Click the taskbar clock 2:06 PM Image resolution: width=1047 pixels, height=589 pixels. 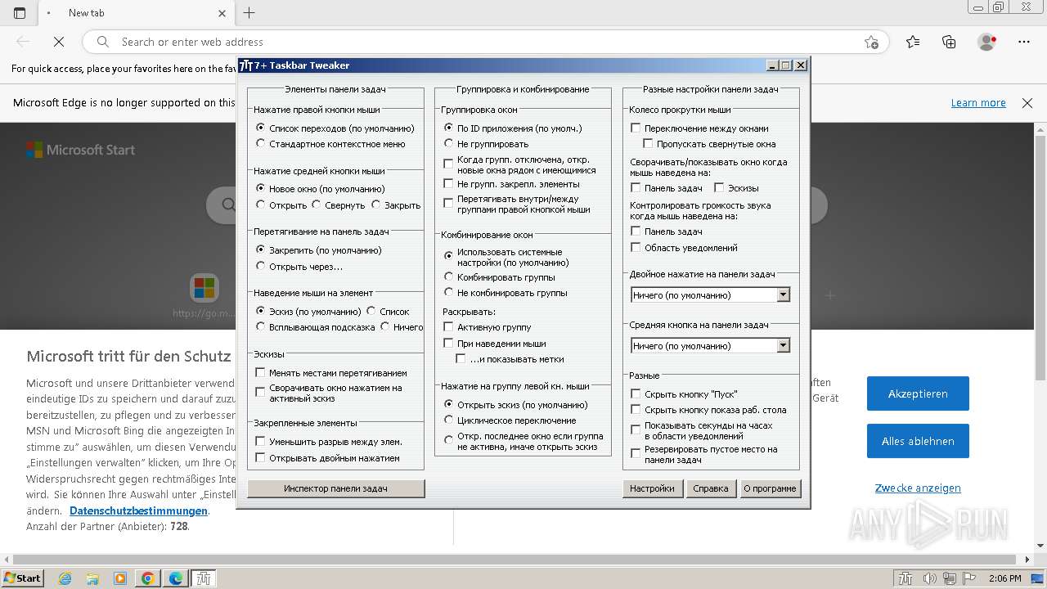(x=1004, y=578)
